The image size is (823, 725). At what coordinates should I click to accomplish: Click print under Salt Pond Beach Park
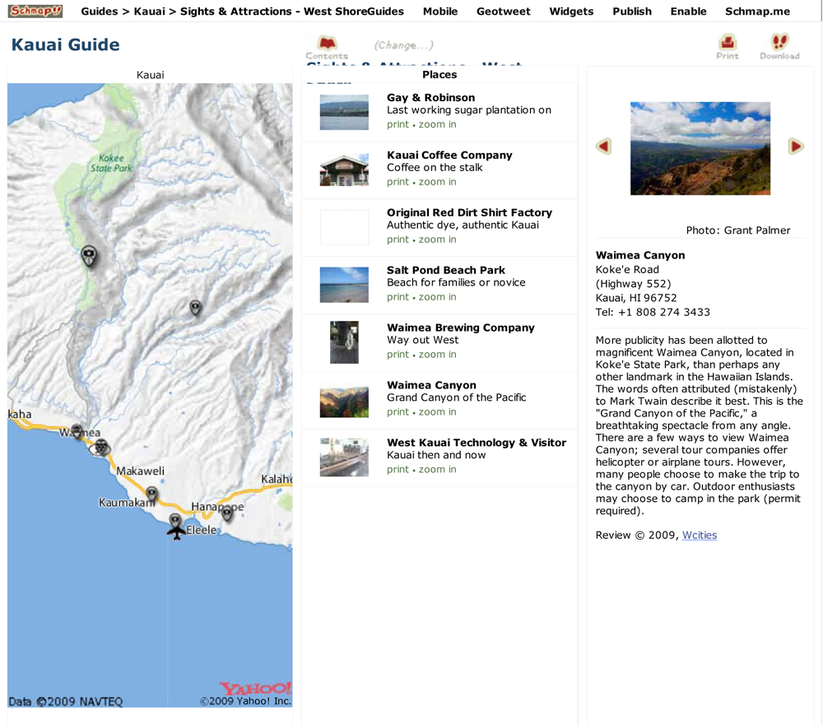click(x=398, y=297)
